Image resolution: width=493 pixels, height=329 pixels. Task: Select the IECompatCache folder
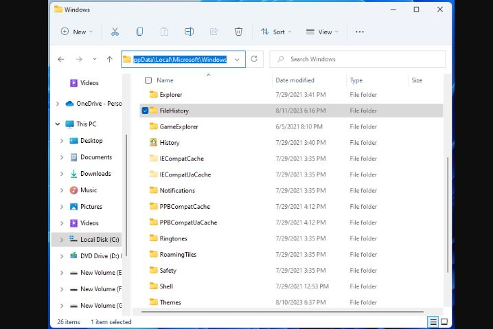291,159
